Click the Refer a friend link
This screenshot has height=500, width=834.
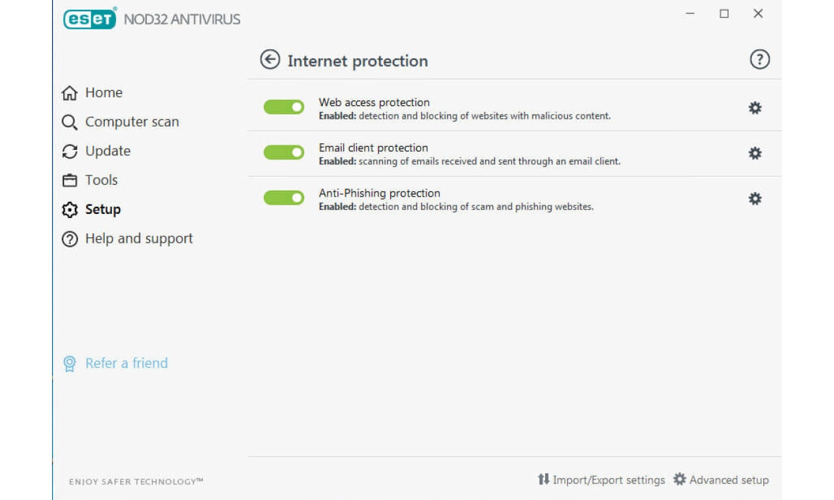pos(126,363)
